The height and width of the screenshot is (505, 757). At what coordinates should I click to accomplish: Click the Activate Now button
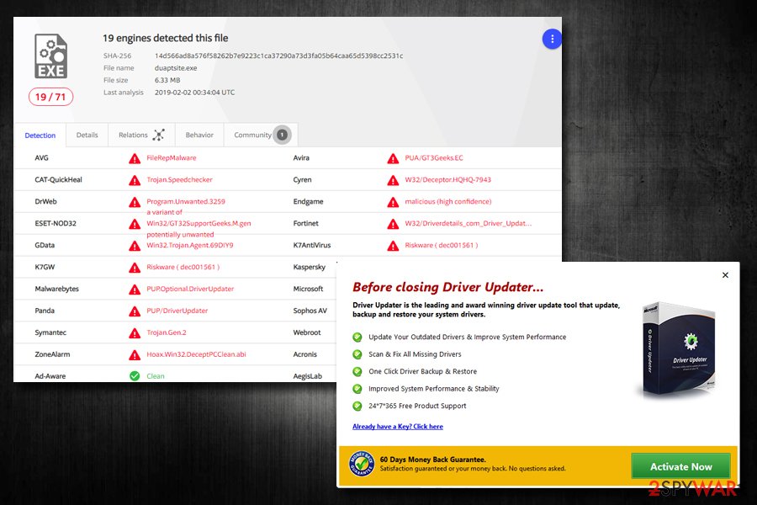680,466
